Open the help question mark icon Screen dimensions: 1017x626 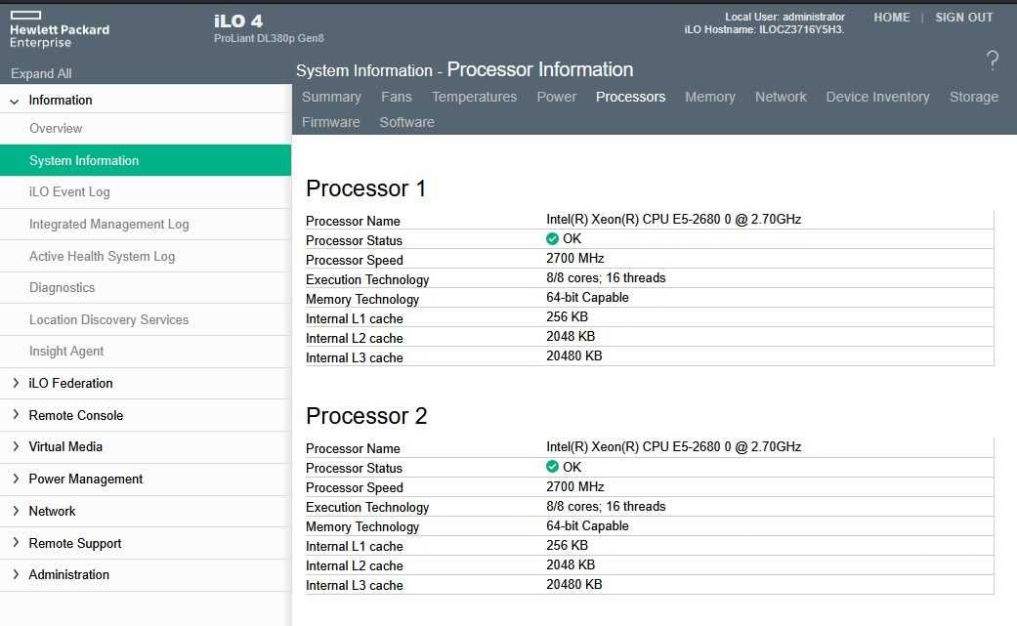pos(993,61)
